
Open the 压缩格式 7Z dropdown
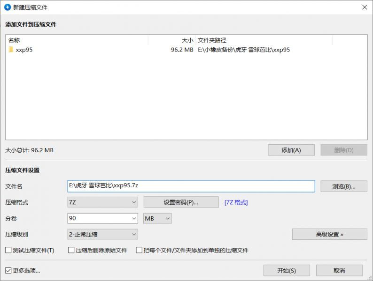pos(103,202)
